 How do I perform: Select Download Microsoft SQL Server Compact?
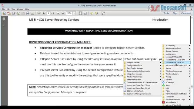tap(142, 82)
